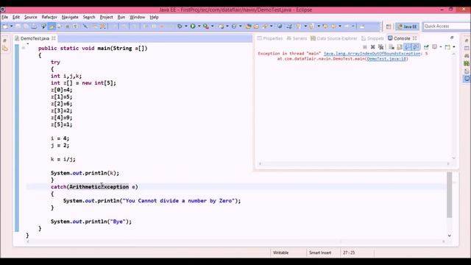The height and width of the screenshot is (265, 471).
Task: Click the Last Edit Location arrow icon
Action: (x=325, y=26)
